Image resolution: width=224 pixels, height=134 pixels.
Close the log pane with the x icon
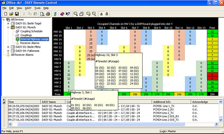click(x=4, y=99)
